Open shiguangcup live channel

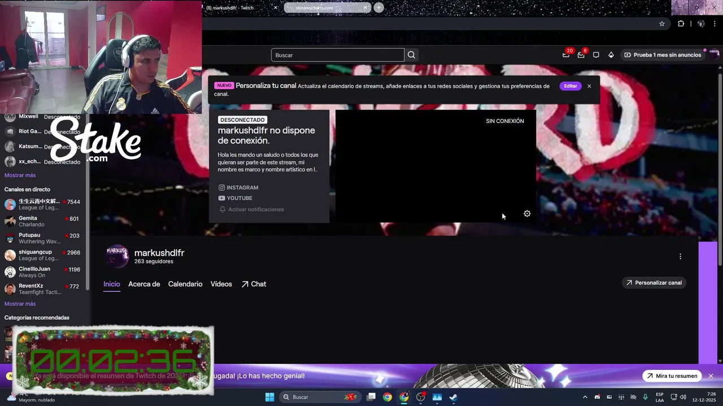point(42,255)
